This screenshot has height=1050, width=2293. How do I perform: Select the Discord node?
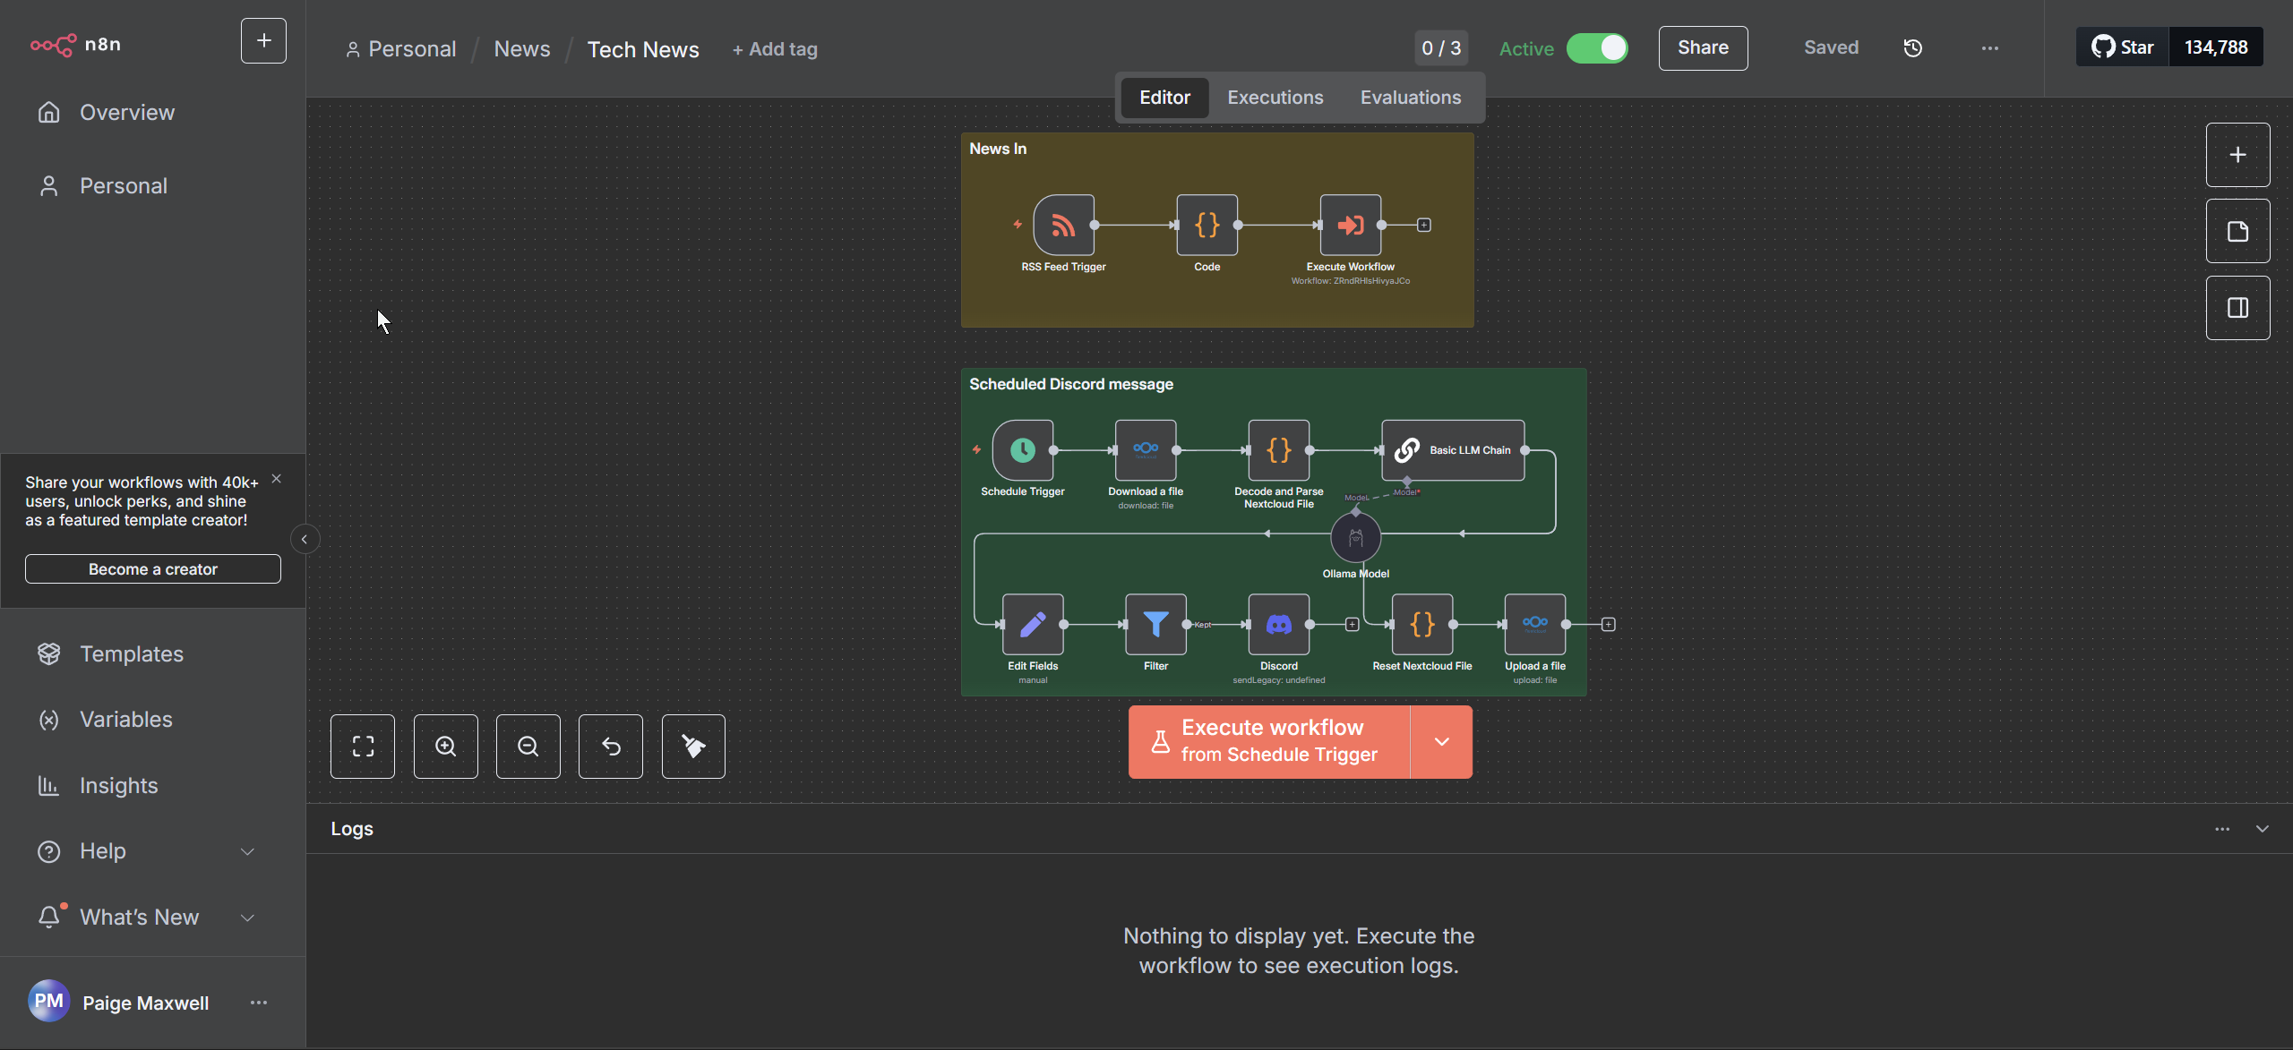(x=1278, y=624)
